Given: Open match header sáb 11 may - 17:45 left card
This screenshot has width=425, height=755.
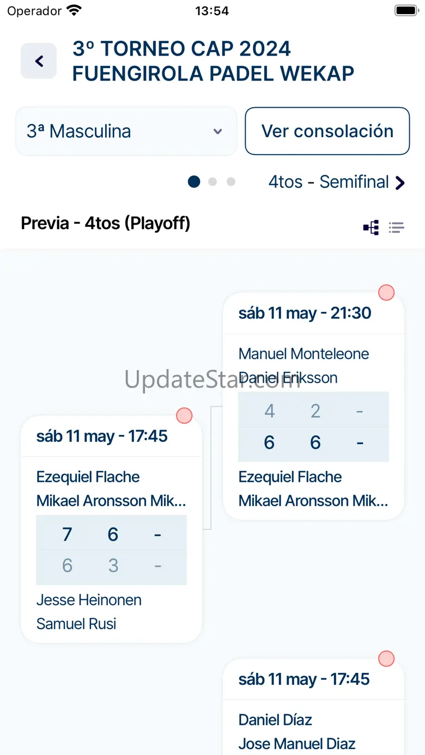Looking at the screenshot, I should coord(102,437).
